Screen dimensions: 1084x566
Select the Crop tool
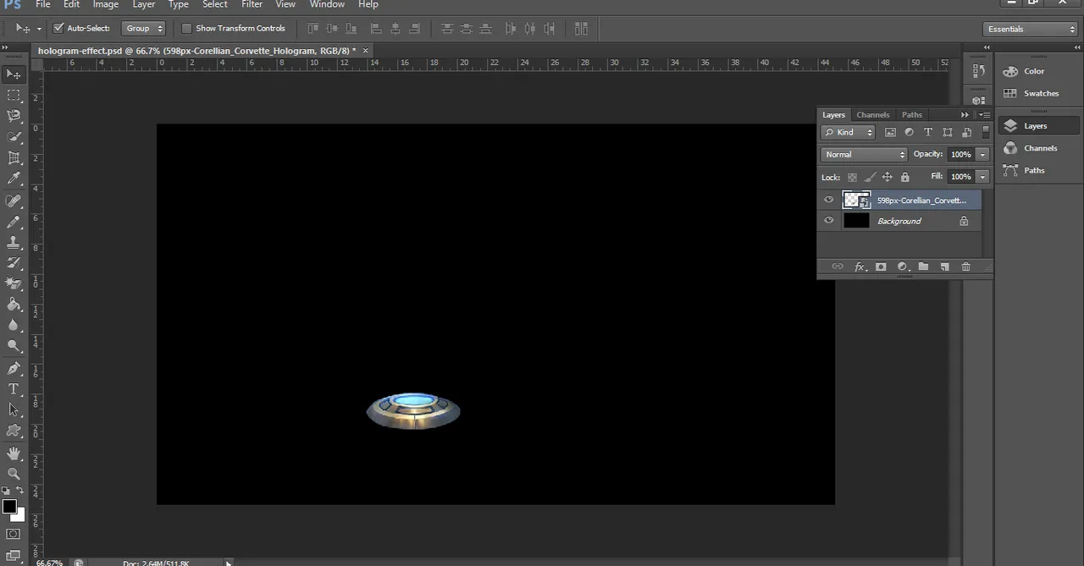[x=14, y=157]
